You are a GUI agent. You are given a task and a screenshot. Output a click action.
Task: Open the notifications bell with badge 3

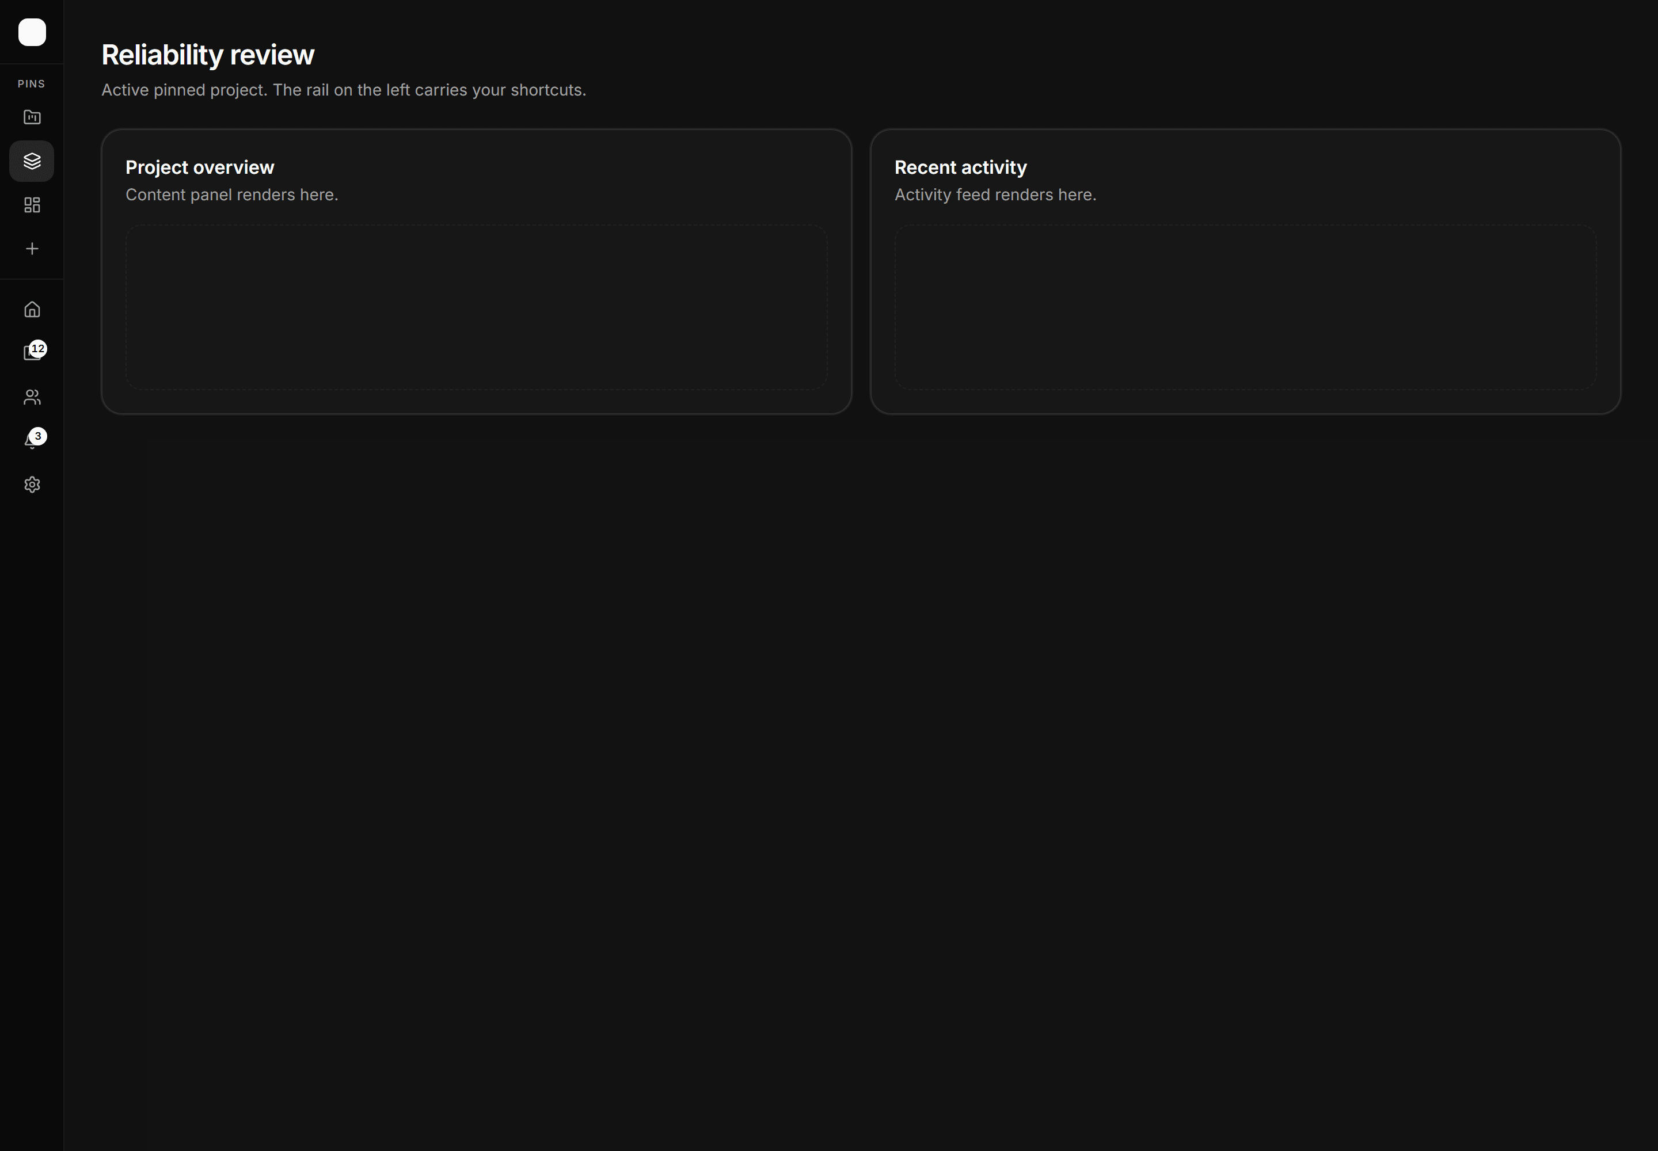click(32, 441)
